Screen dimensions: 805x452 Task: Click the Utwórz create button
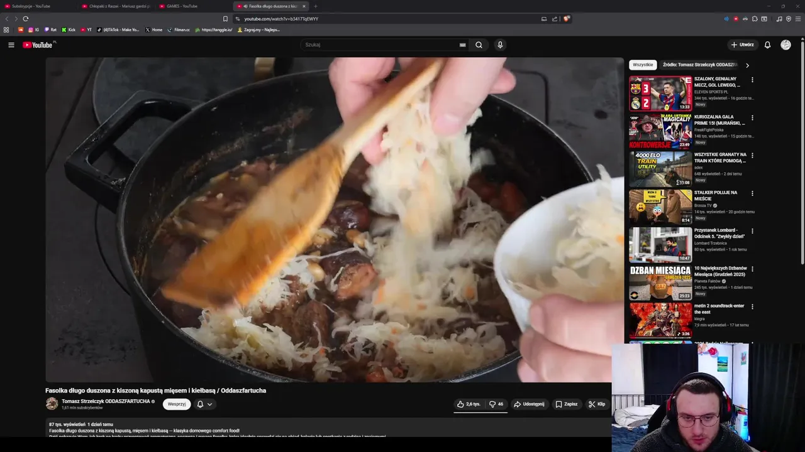[742, 45]
